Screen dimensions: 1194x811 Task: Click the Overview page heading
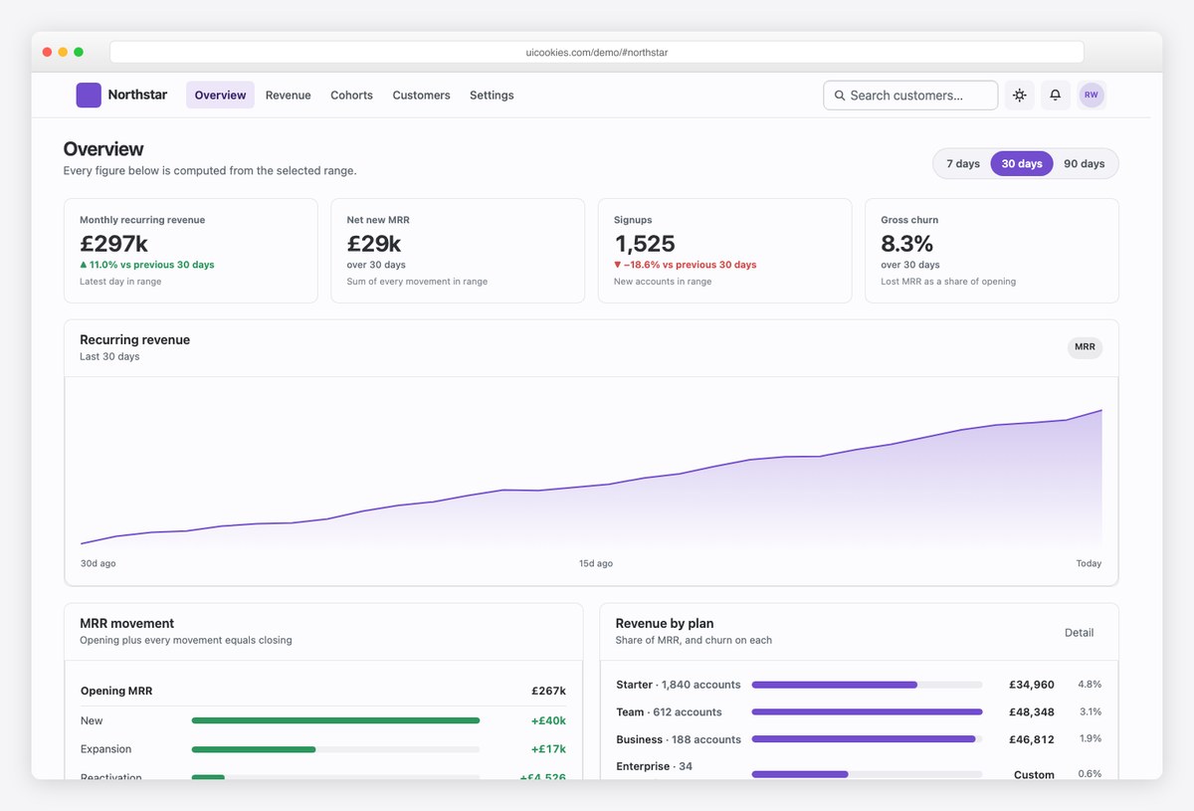click(x=103, y=149)
